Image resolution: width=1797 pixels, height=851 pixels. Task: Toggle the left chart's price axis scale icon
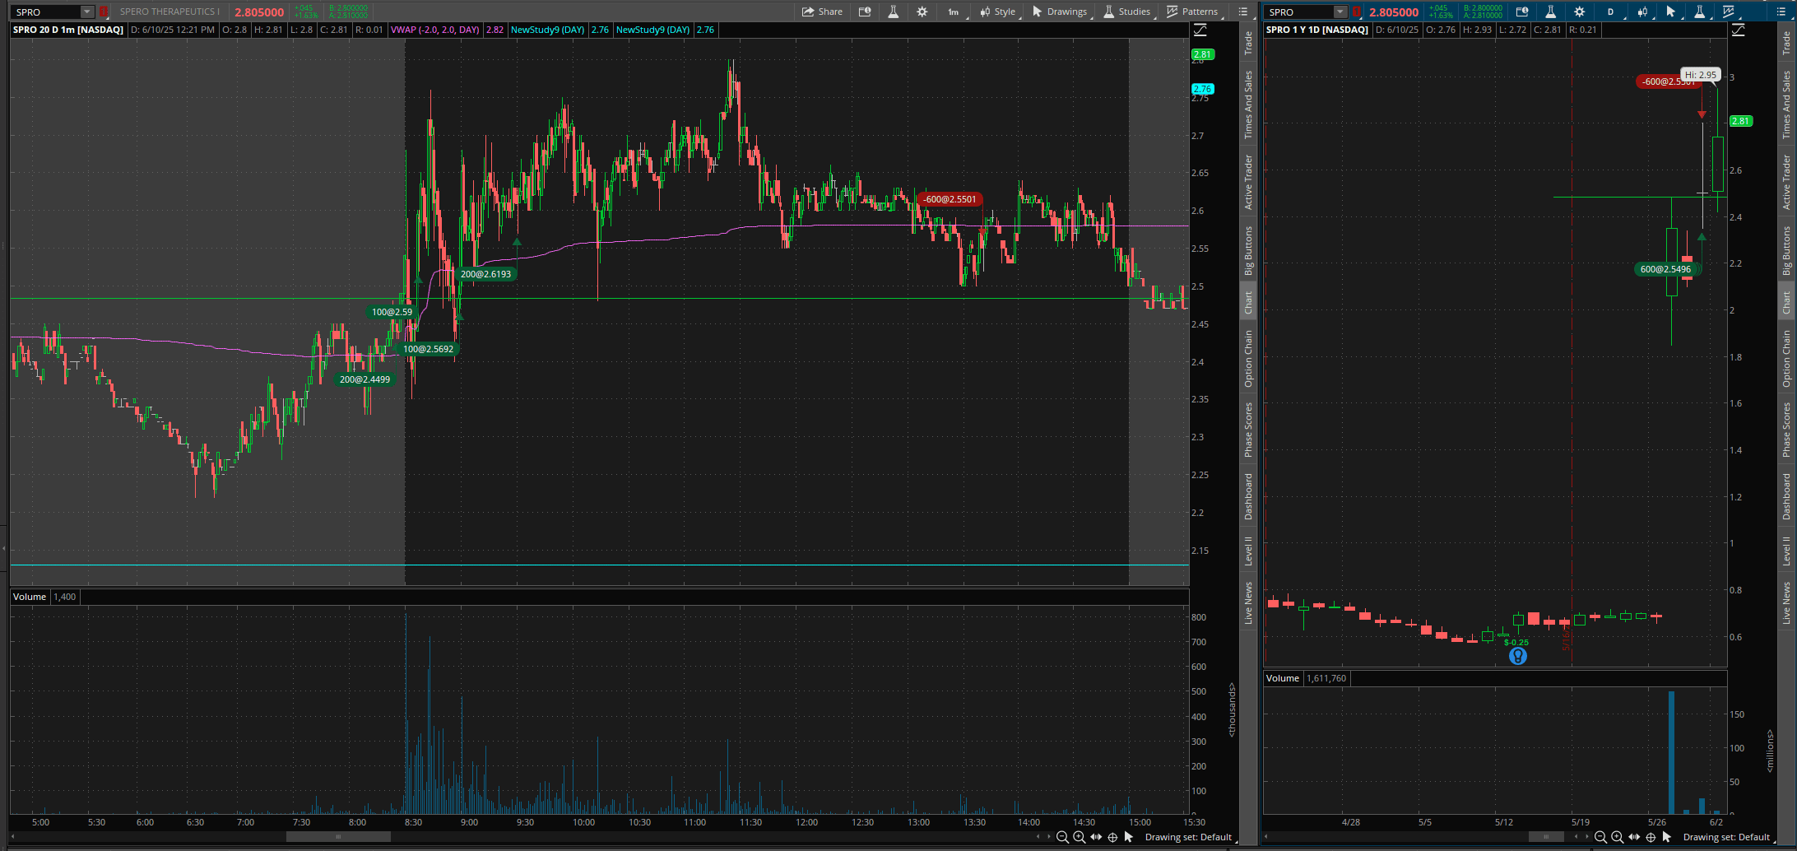[x=1200, y=30]
